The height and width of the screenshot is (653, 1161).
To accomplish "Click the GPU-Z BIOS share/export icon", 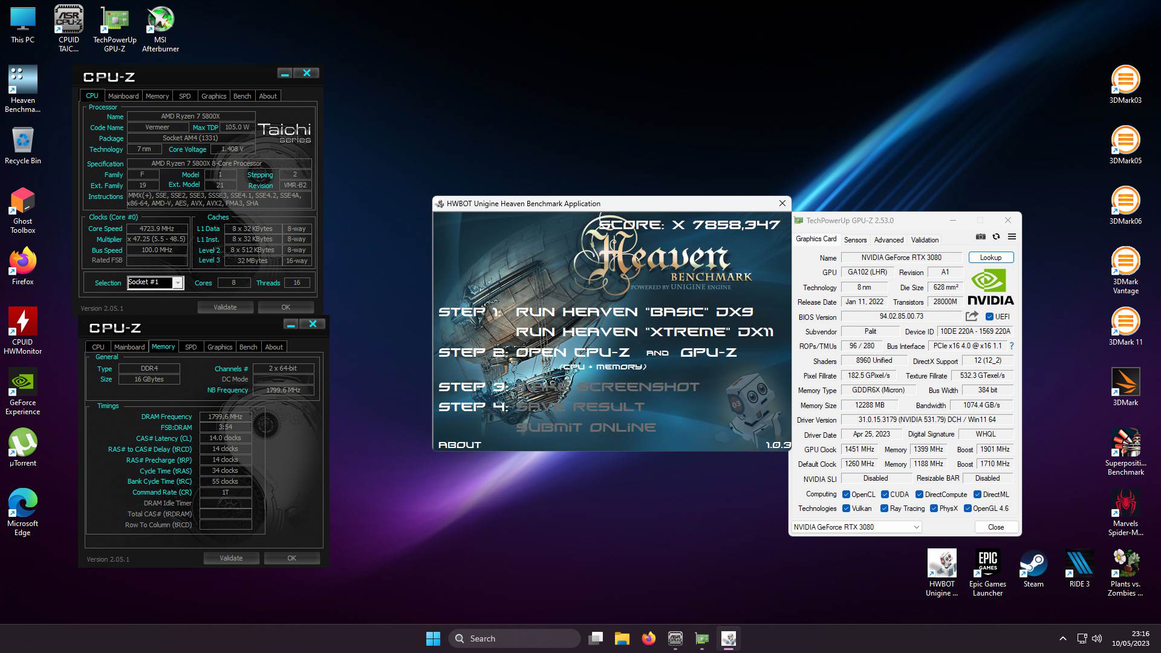I will tap(972, 316).
